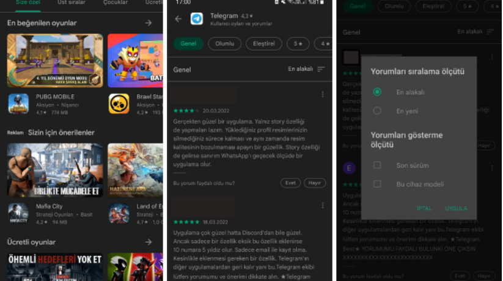Switch to Üst sıralar tab
This screenshot has height=281, width=503.
pyautogui.click(x=72, y=2)
